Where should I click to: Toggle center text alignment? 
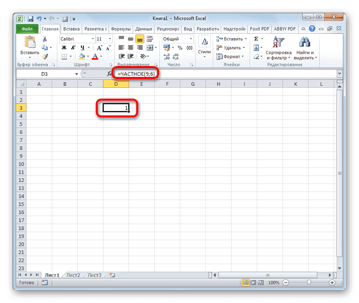[130, 47]
